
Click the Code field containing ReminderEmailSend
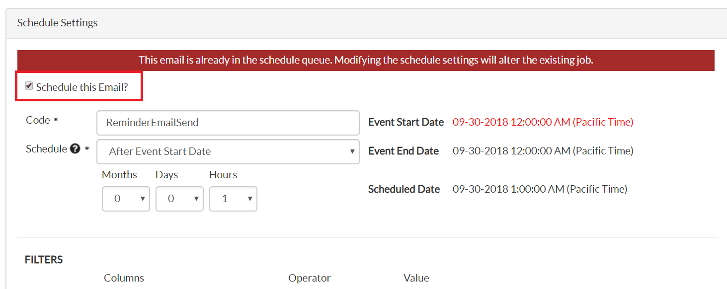(x=228, y=123)
